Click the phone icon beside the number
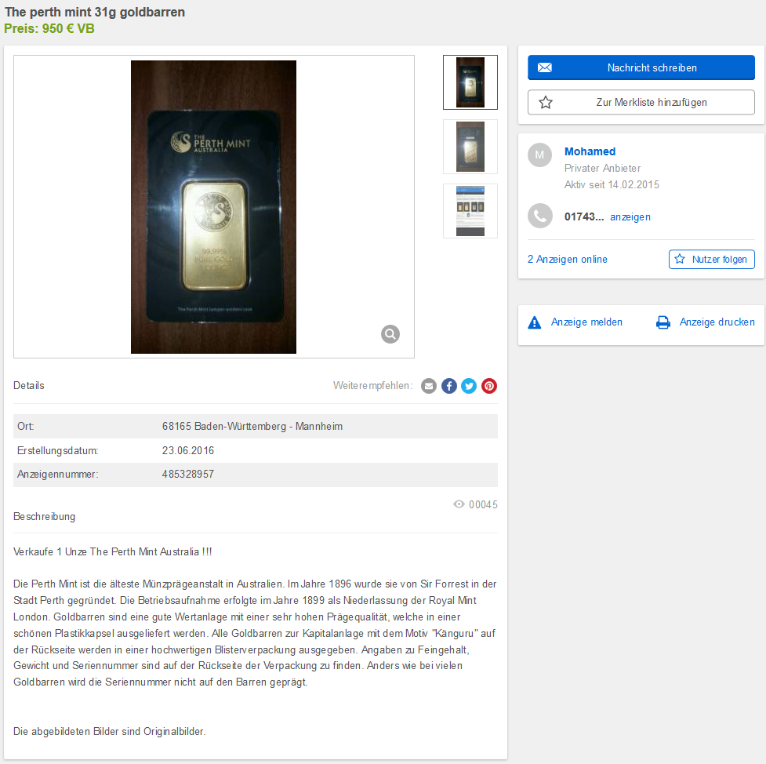Image resolution: width=766 pixels, height=764 pixels. 540,216
